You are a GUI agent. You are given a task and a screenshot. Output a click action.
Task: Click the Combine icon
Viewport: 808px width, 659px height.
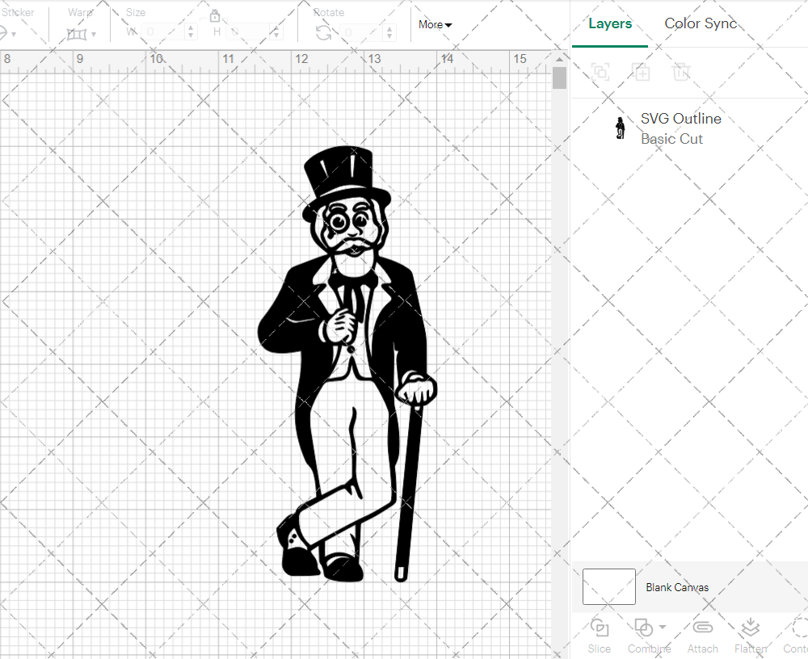click(643, 627)
